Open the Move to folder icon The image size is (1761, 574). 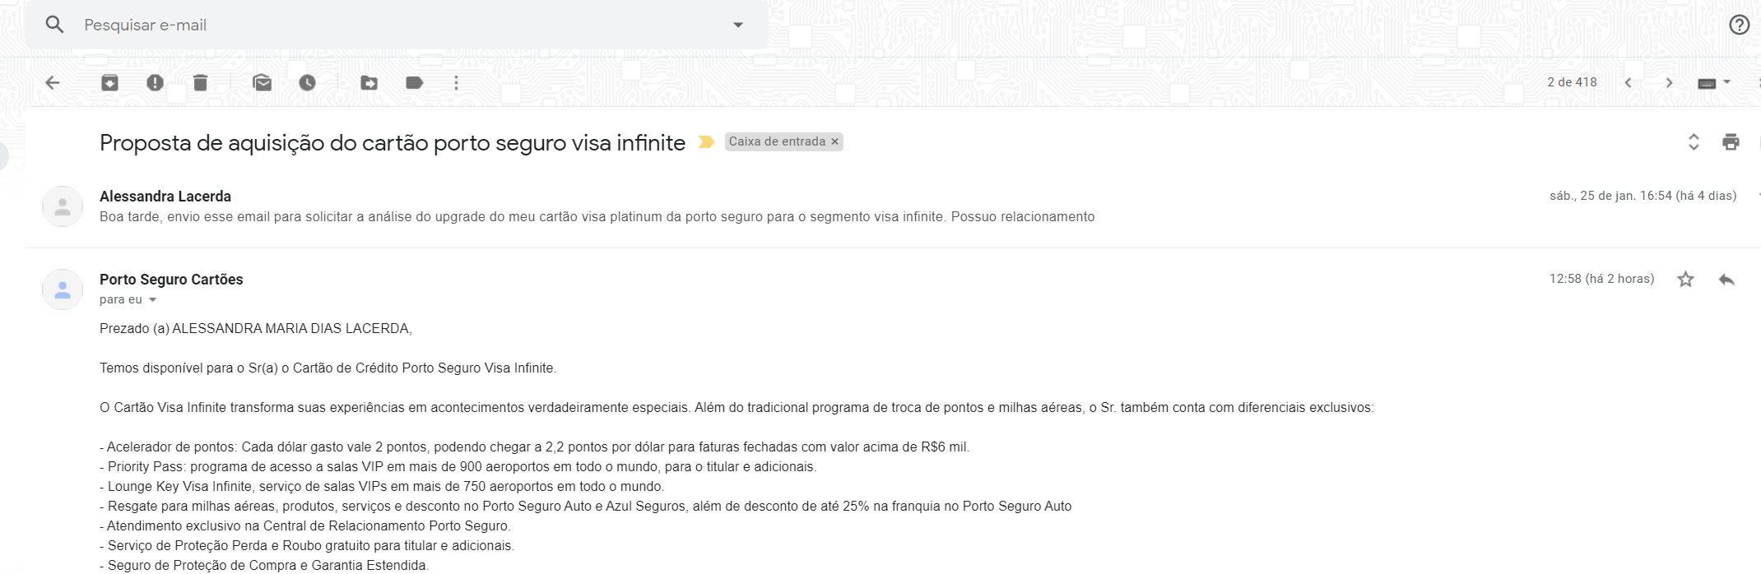click(369, 82)
